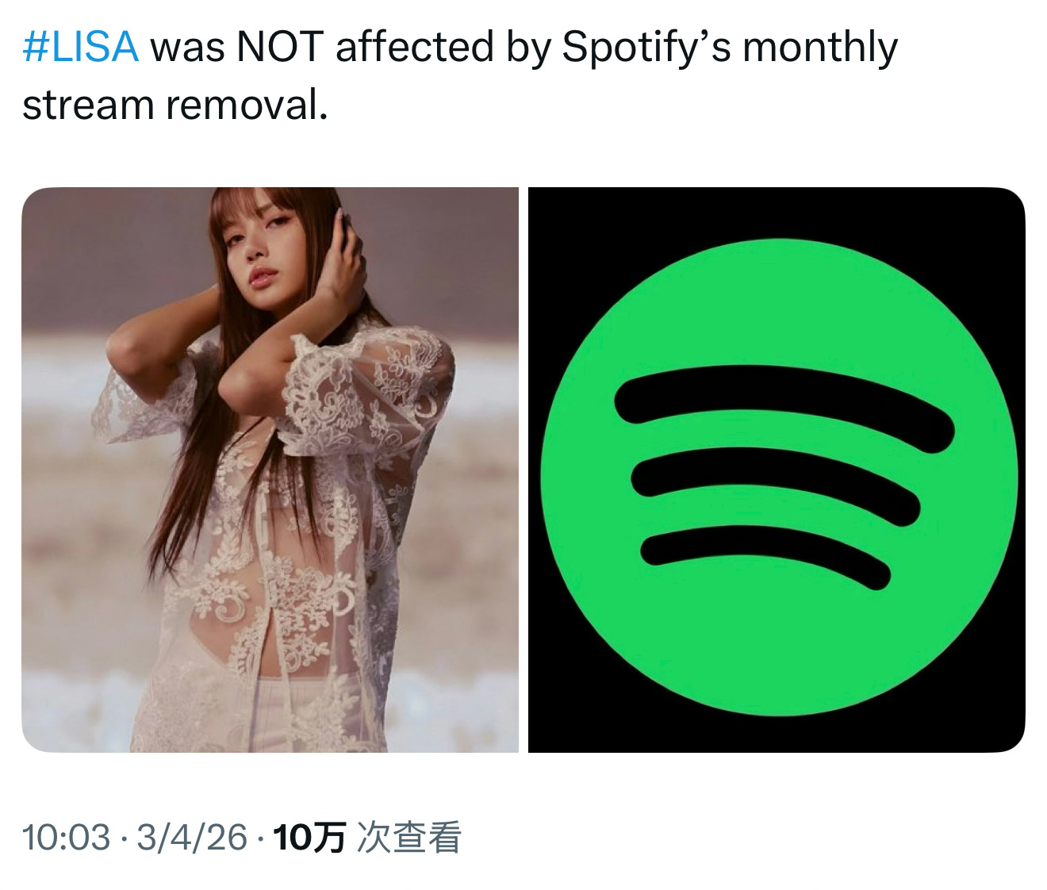Click the words stream removal in the tweet
1047x890 pixels.
click(x=174, y=105)
